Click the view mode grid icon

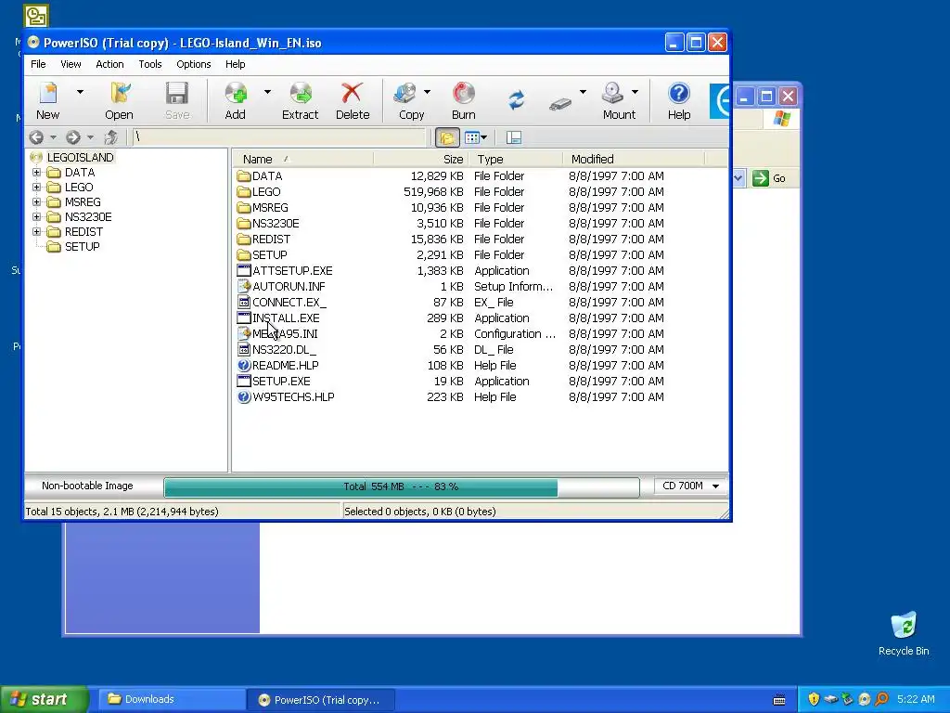(x=472, y=137)
